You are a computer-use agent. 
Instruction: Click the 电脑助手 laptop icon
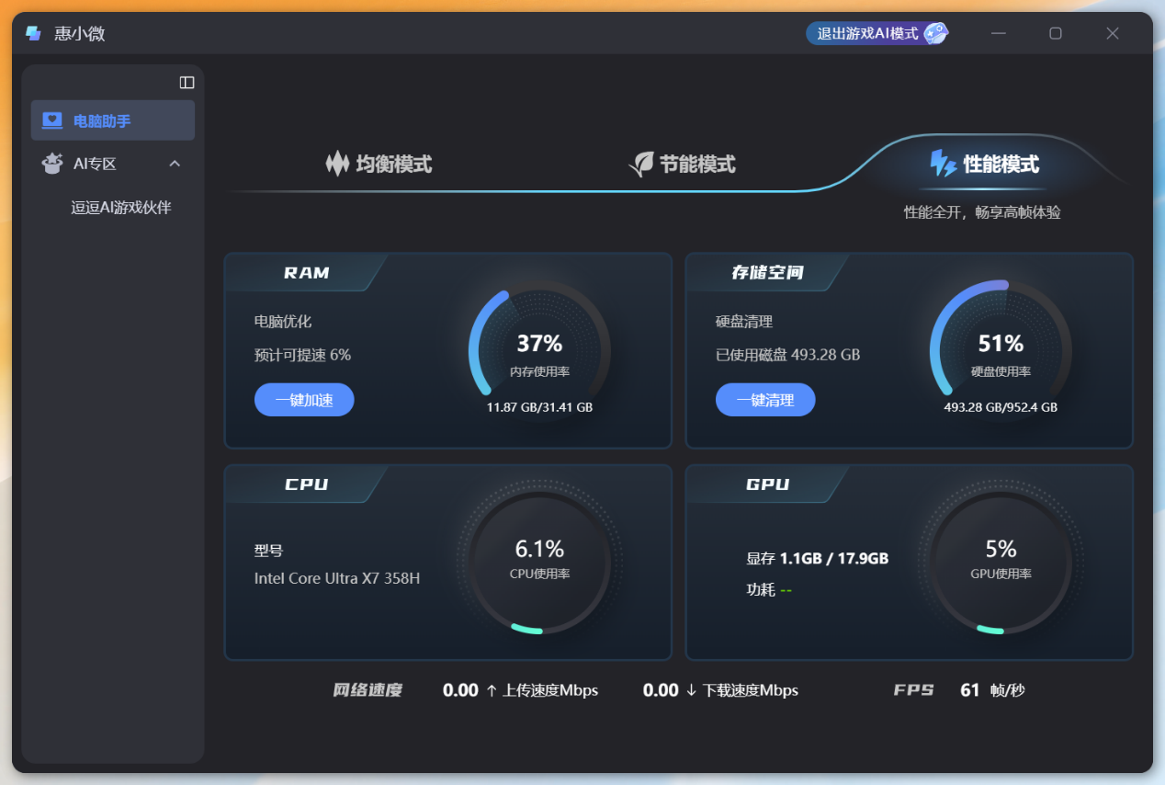(52, 120)
